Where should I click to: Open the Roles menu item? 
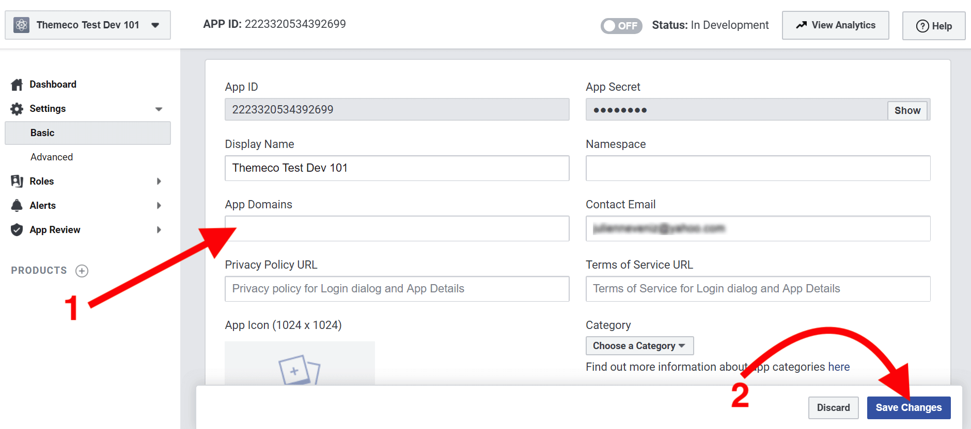click(42, 181)
